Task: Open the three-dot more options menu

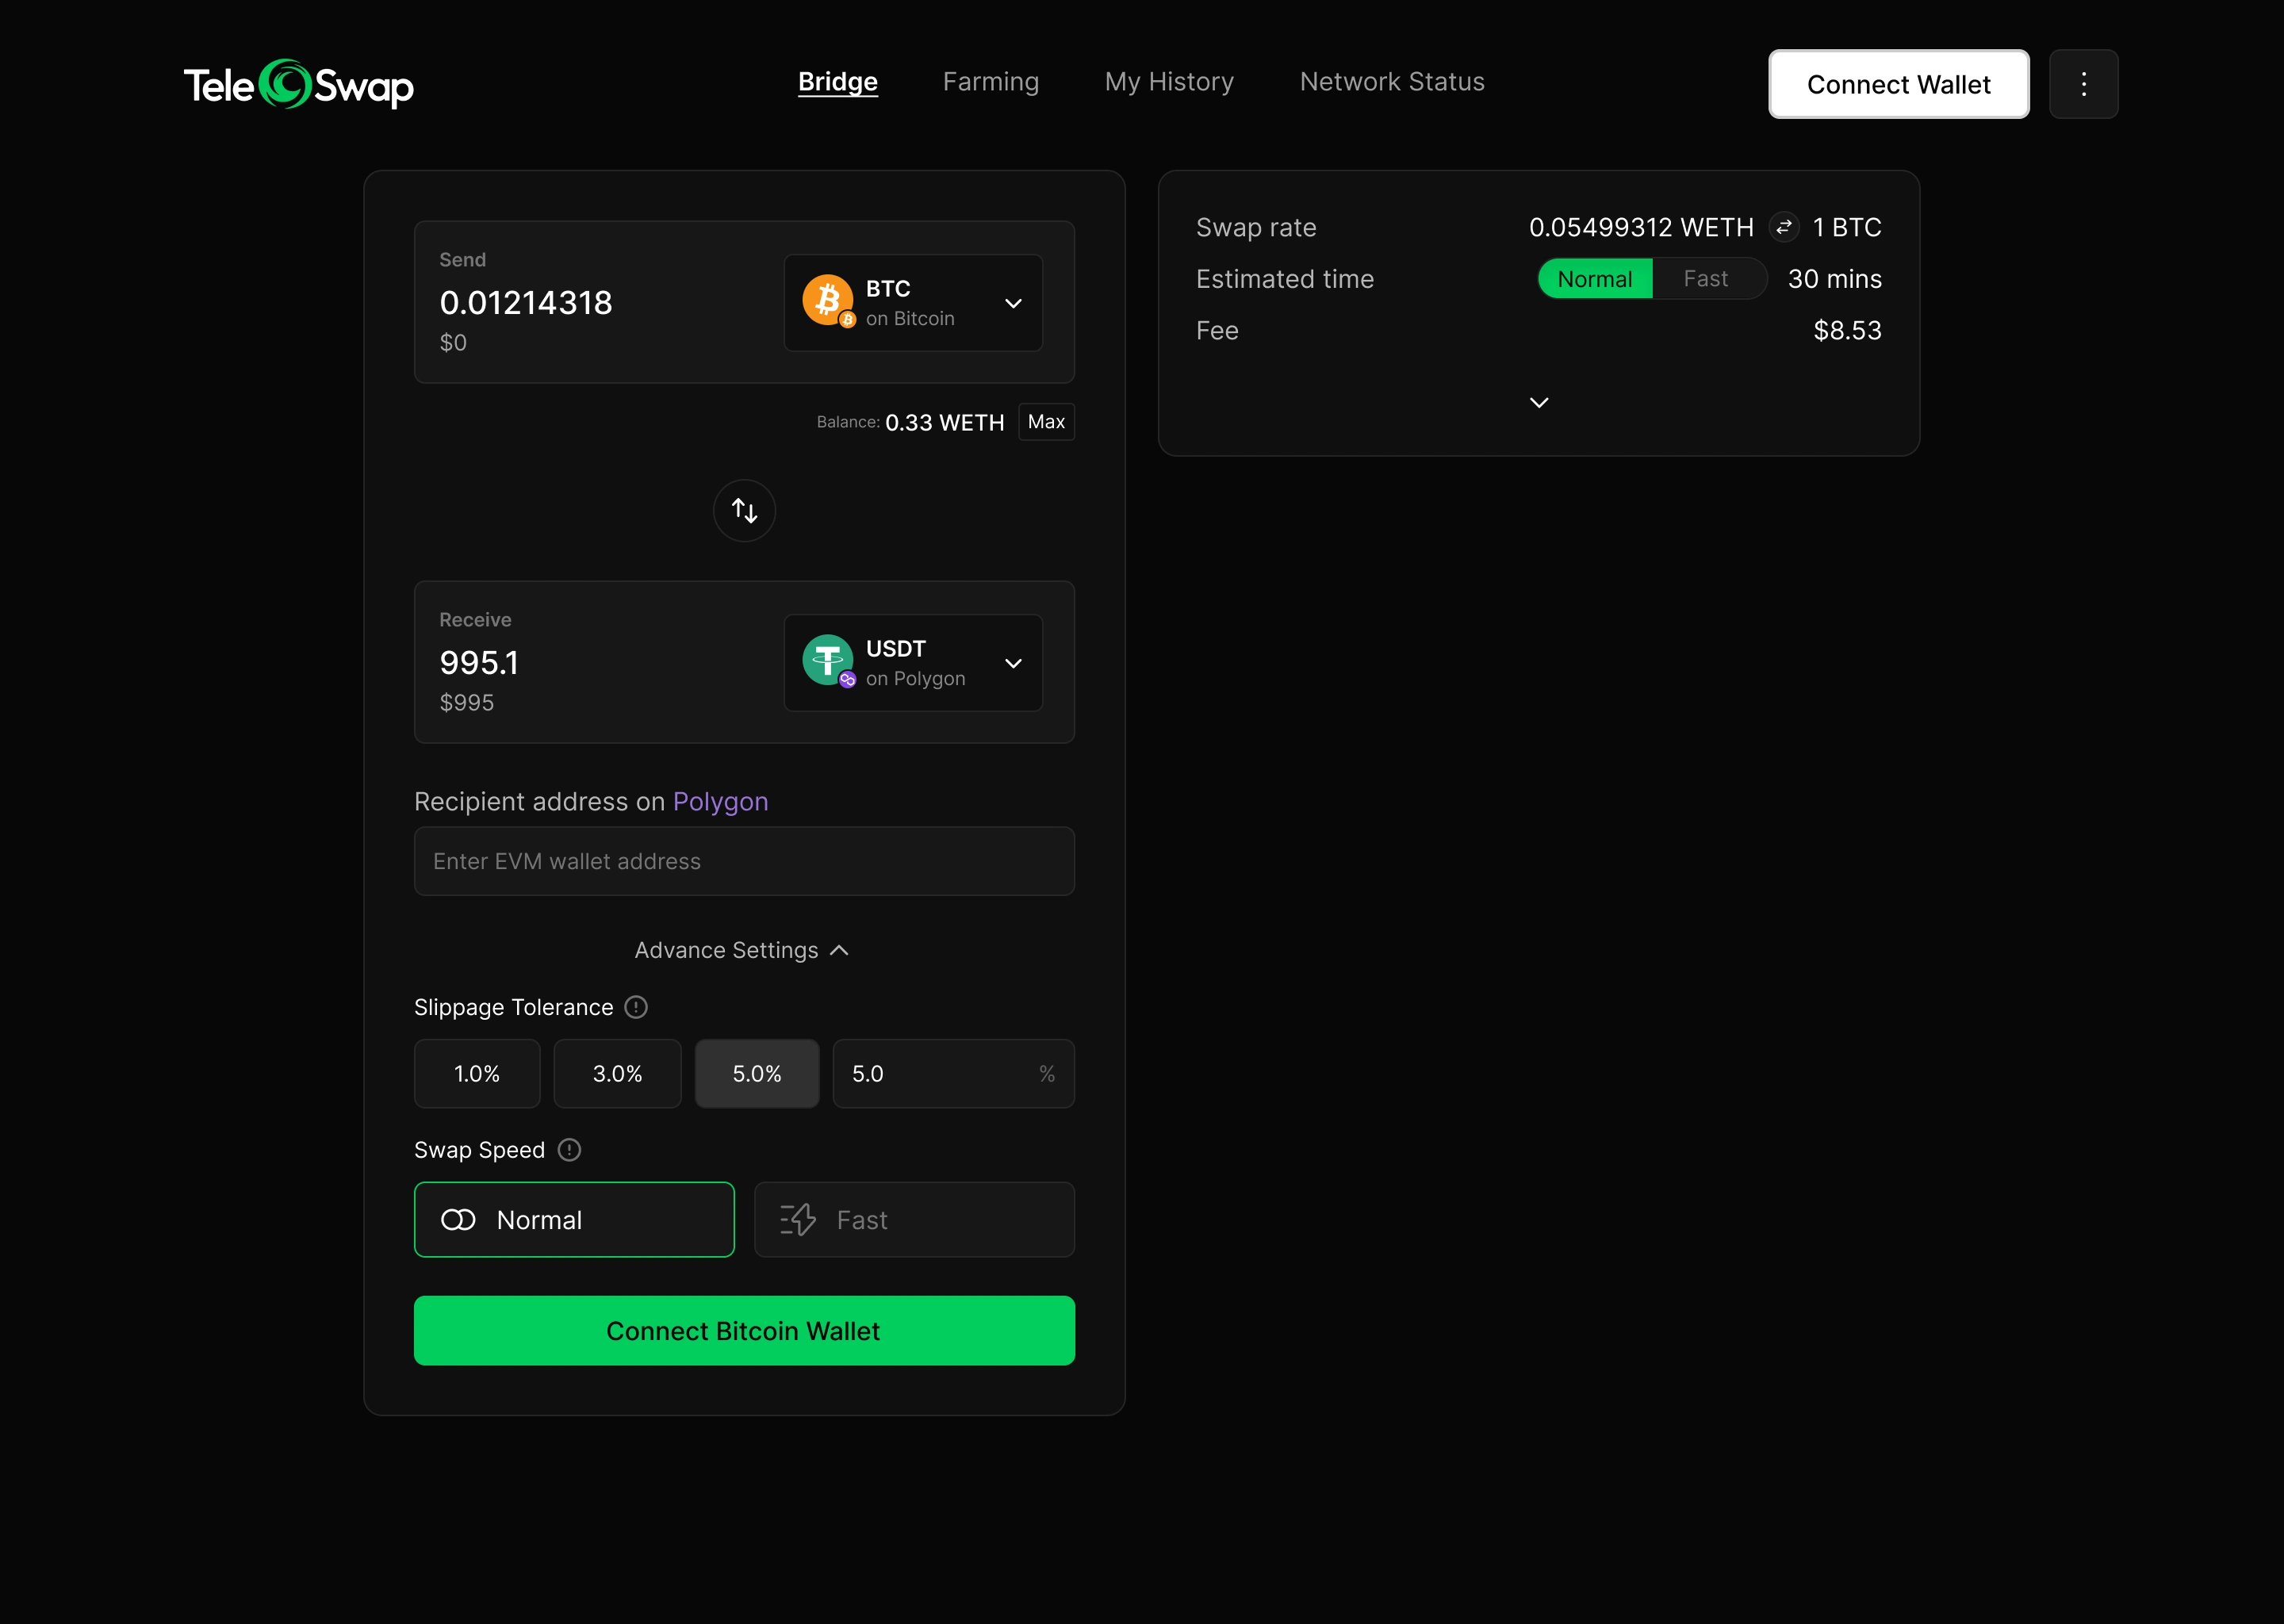Action: coord(2083,84)
